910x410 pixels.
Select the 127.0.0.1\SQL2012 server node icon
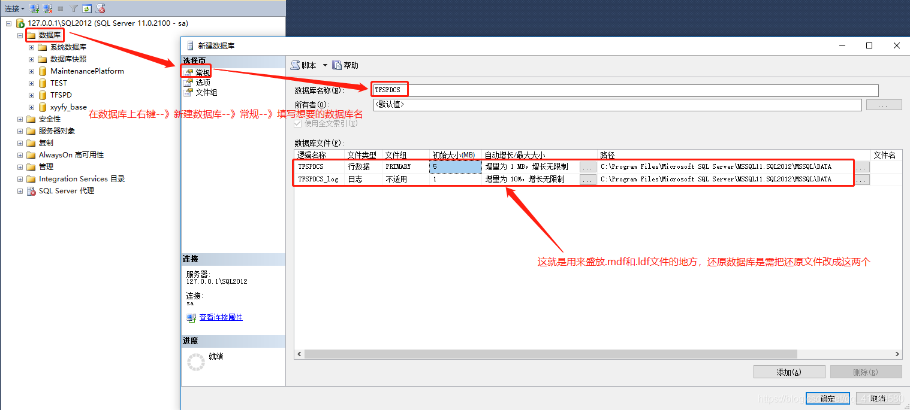coord(20,23)
